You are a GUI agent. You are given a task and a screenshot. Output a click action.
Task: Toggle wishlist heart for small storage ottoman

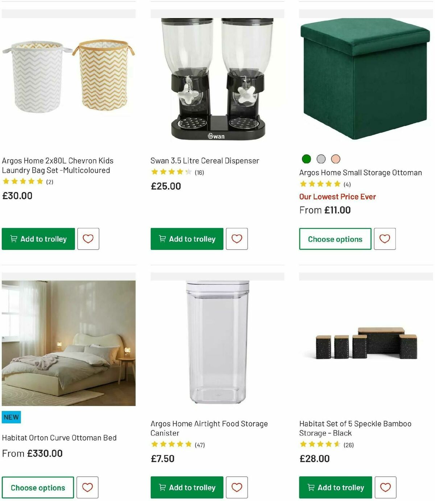pos(385,239)
